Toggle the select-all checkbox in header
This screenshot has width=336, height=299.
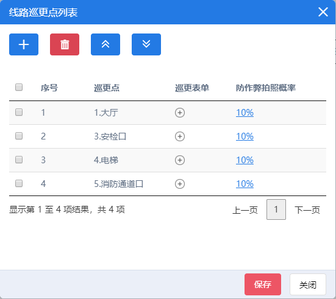pyautogui.click(x=19, y=87)
